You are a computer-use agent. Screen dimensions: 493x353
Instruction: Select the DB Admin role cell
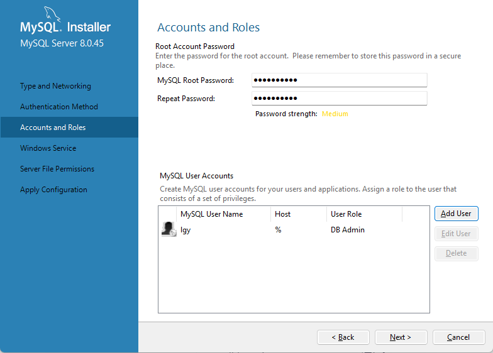coord(347,230)
